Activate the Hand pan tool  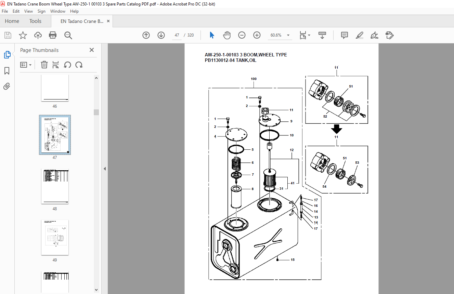227,35
